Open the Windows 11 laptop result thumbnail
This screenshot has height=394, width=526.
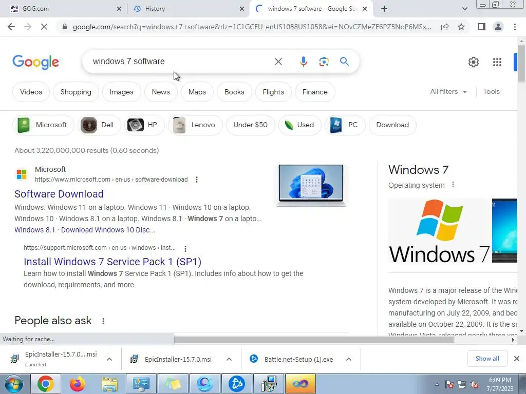tap(311, 186)
